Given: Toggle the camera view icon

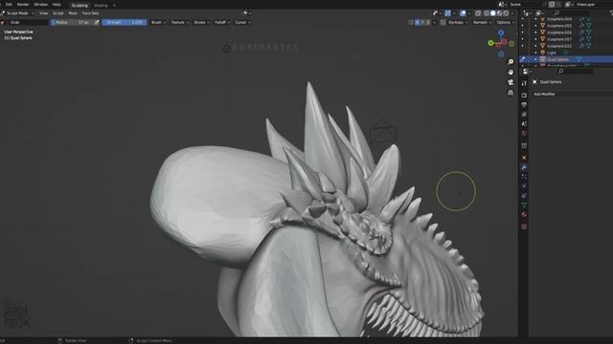Looking at the screenshot, I should pyautogui.click(x=511, y=82).
